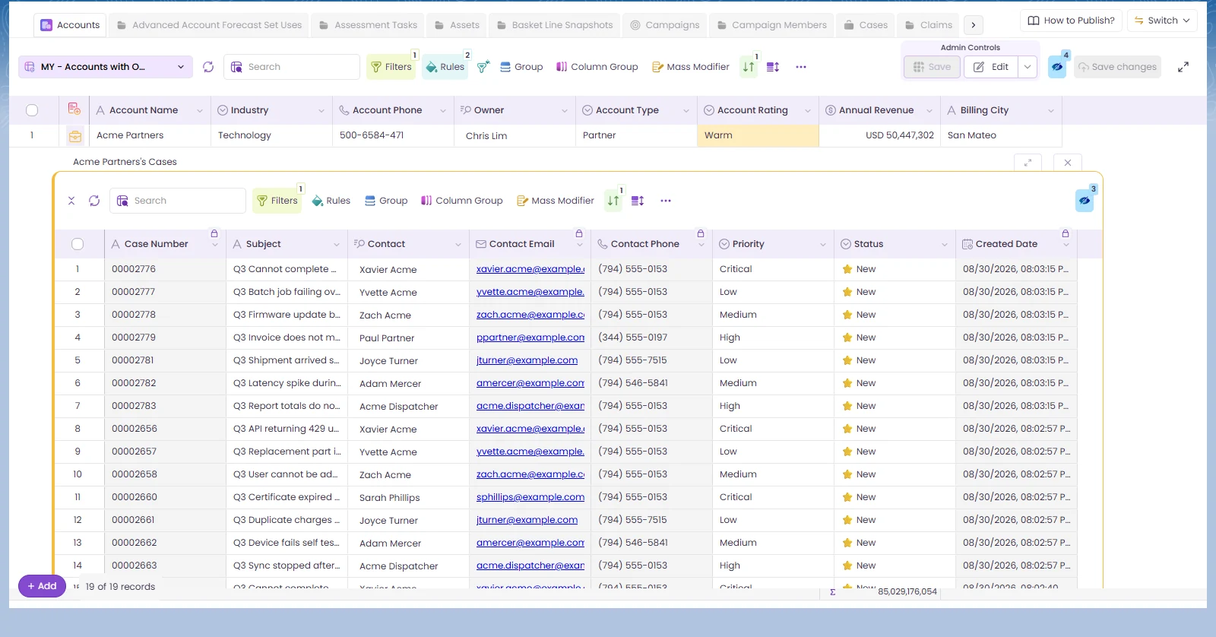Toggle hidden columns eye icon in Accounts toolbar

tap(1057, 67)
